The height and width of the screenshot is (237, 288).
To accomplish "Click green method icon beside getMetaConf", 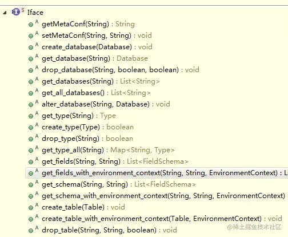I will pos(31,25).
